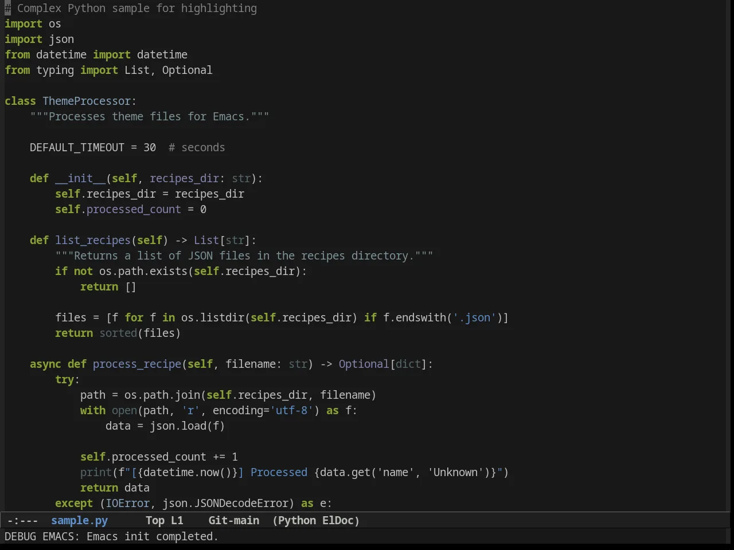734x550 pixels.
Task: Click the 'Optional[dict]' return annotation
Action: point(382,364)
